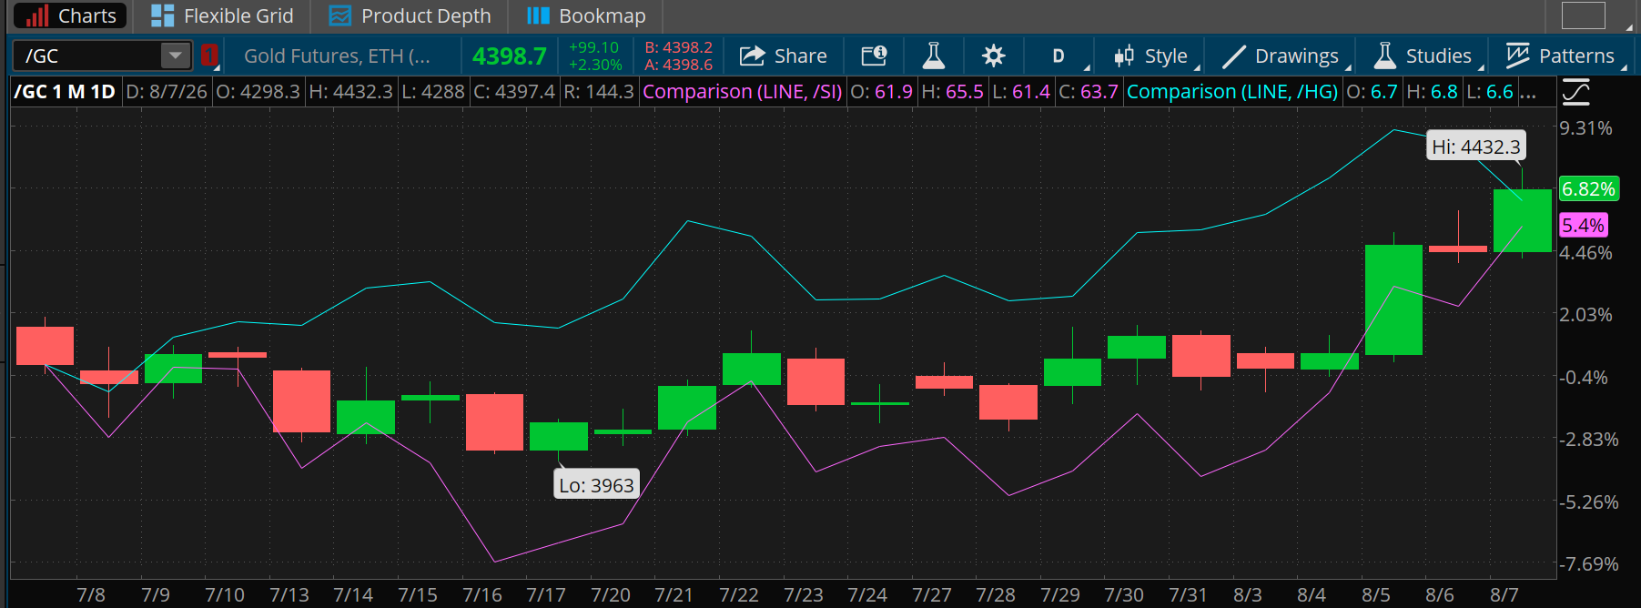Open the Patterns menu
The width and height of the screenshot is (1641, 608).
pyautogui.click(x=1562, y=56)
